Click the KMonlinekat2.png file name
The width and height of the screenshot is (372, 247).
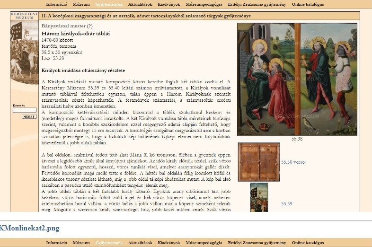[30, 229]
